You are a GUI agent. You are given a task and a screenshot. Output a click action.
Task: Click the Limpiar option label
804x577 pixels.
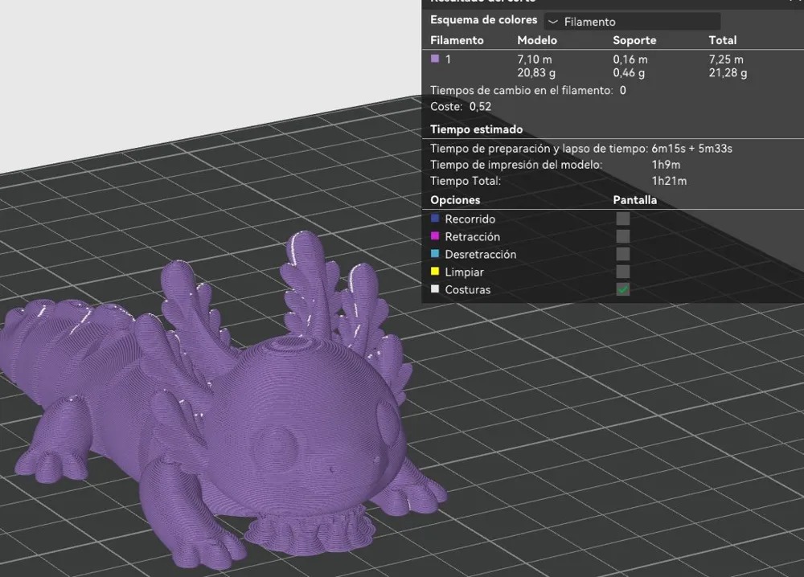(464, 272)
